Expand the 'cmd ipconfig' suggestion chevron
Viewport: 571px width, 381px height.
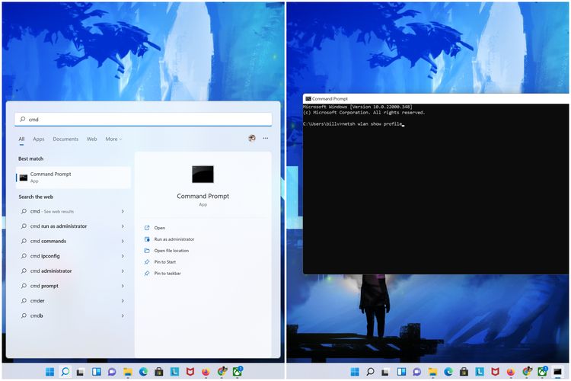123,256
